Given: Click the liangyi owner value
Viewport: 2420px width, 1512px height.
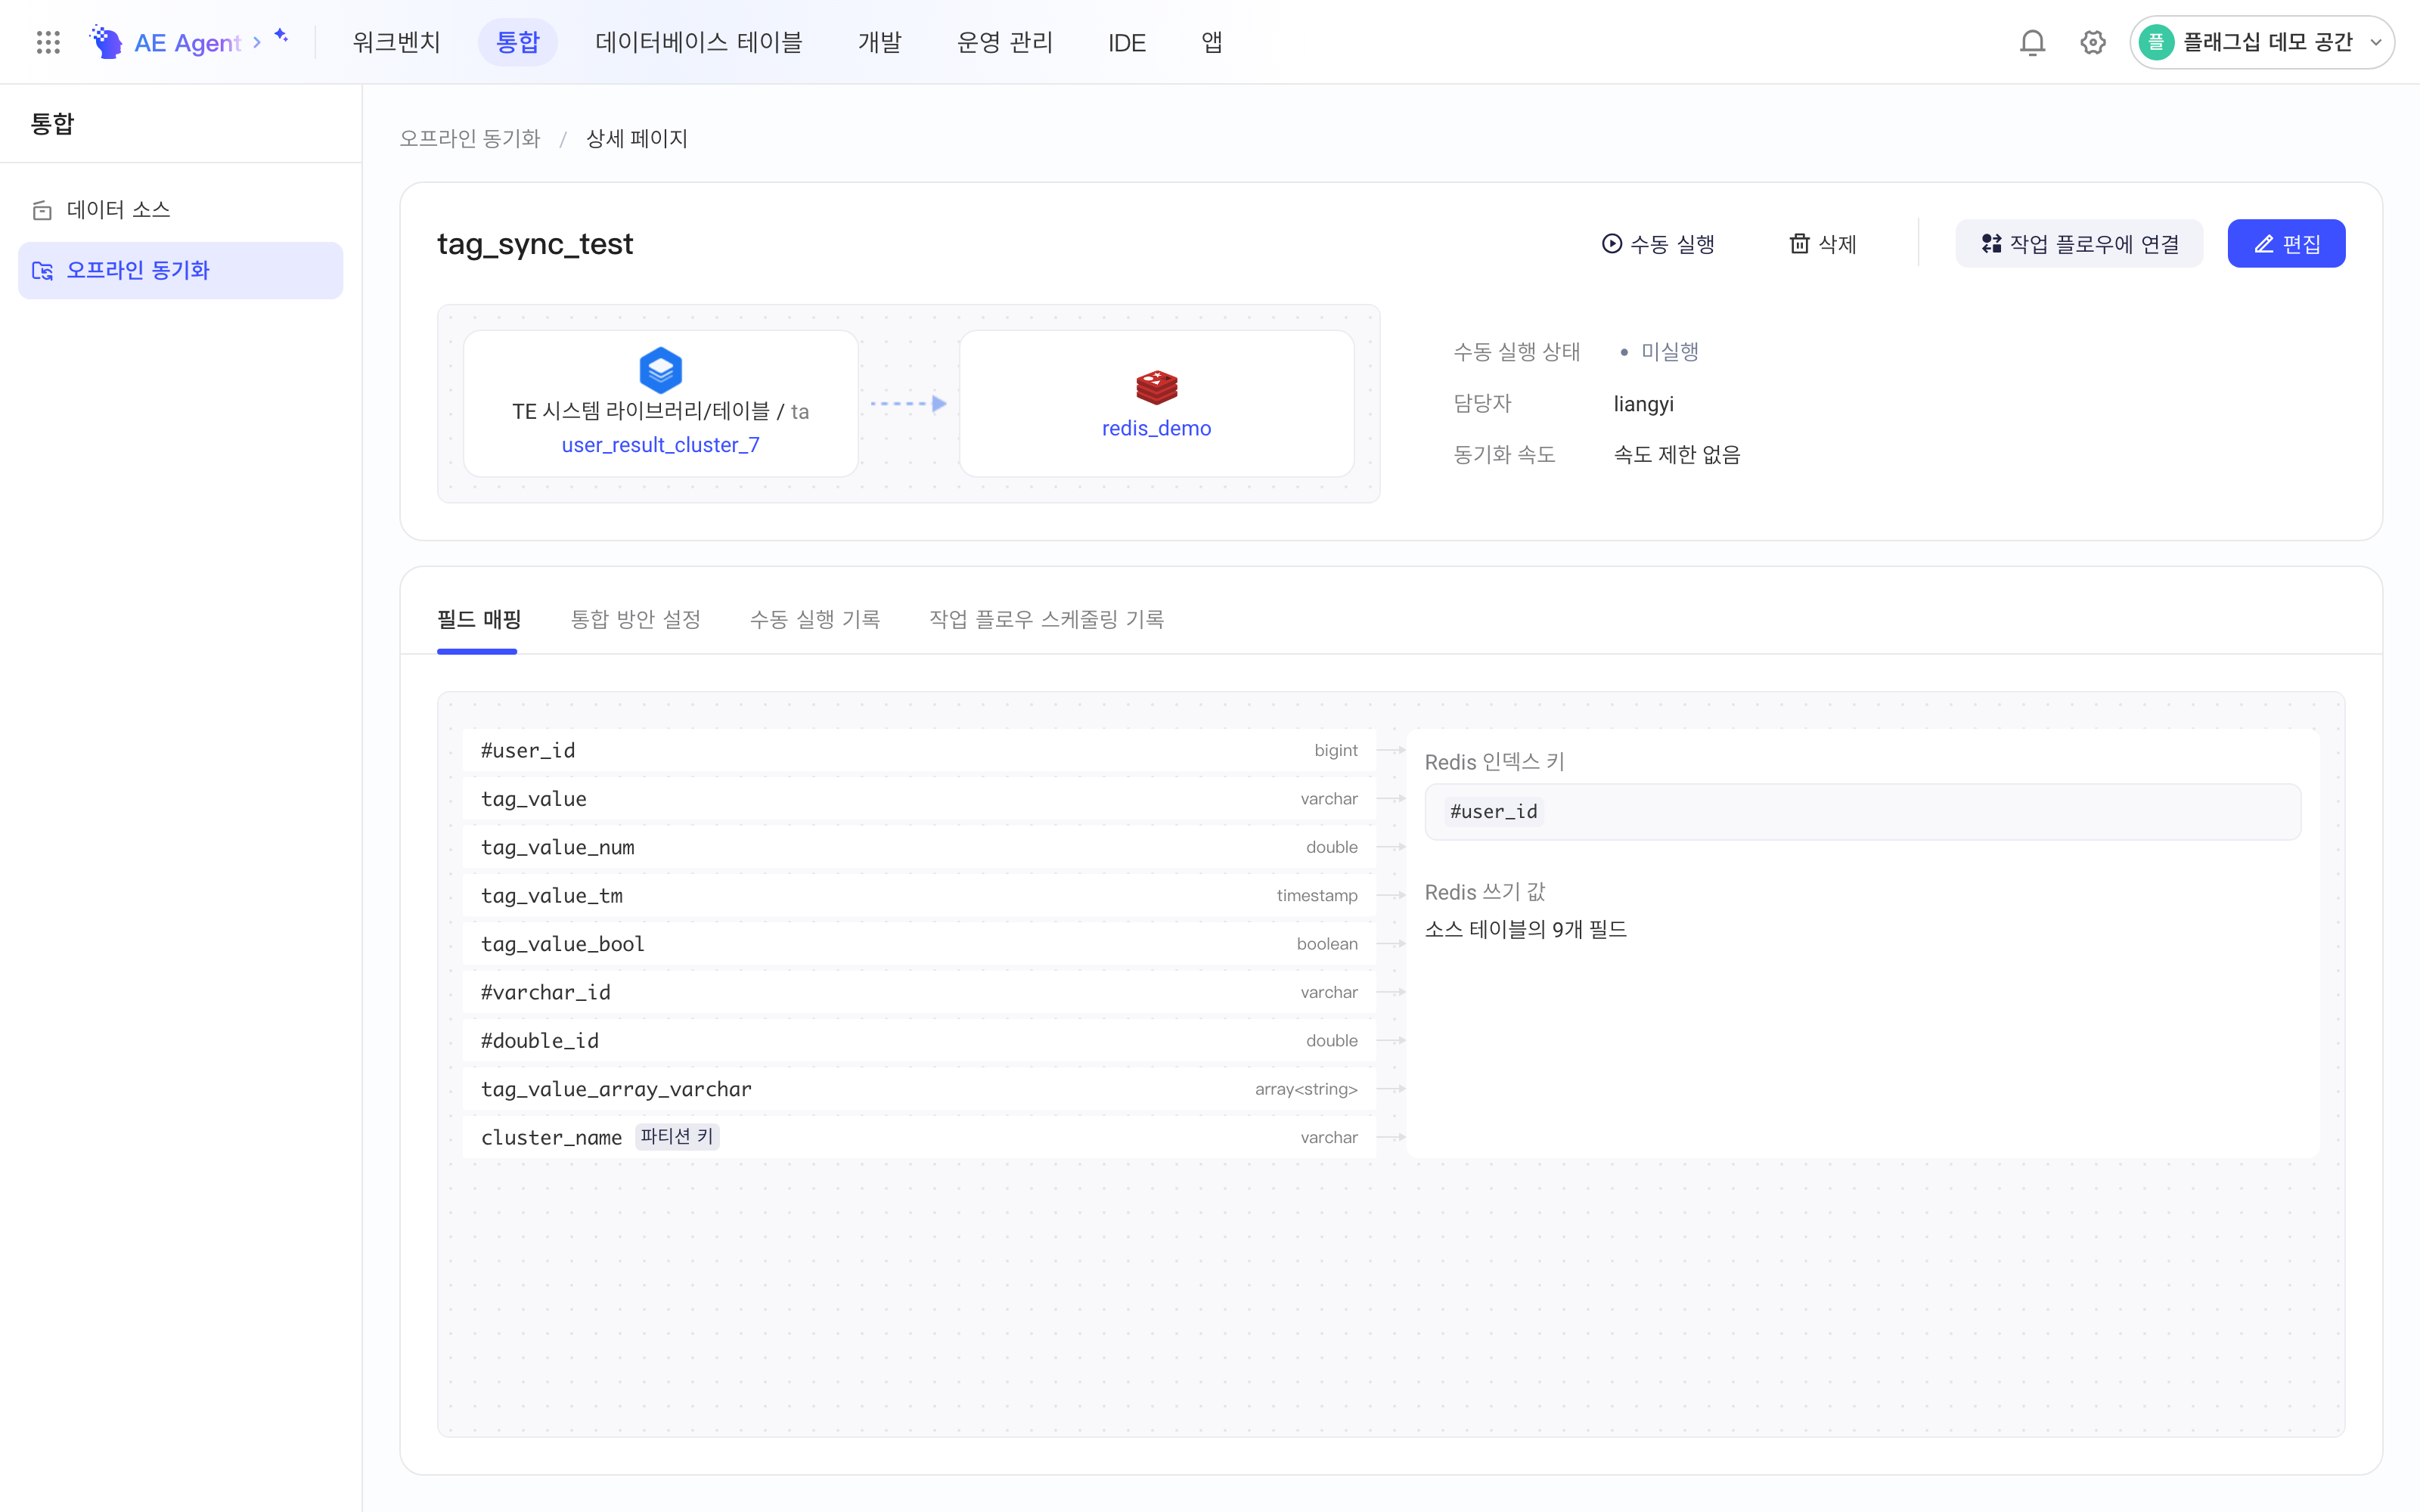Looking at the screenshot, I should click(1644, 404).
